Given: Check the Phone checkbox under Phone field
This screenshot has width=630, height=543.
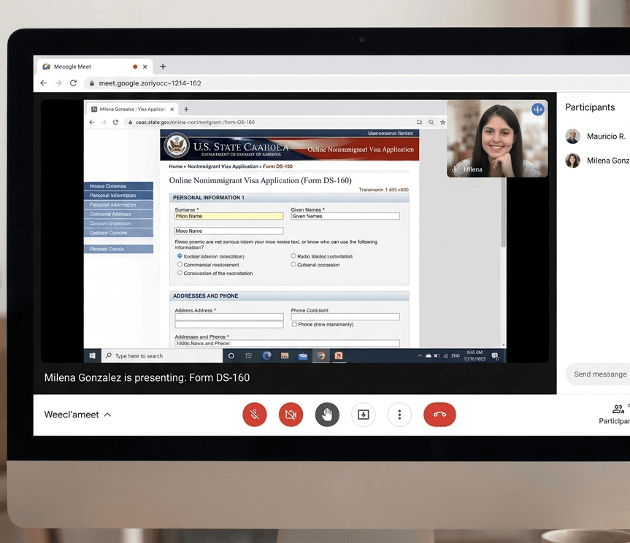Looking at the screenshot, I should (294, 325).
